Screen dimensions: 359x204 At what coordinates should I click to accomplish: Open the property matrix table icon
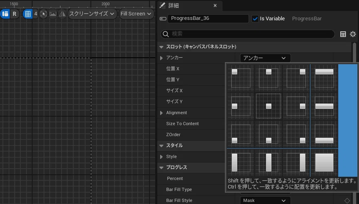[x=343, y=34]
